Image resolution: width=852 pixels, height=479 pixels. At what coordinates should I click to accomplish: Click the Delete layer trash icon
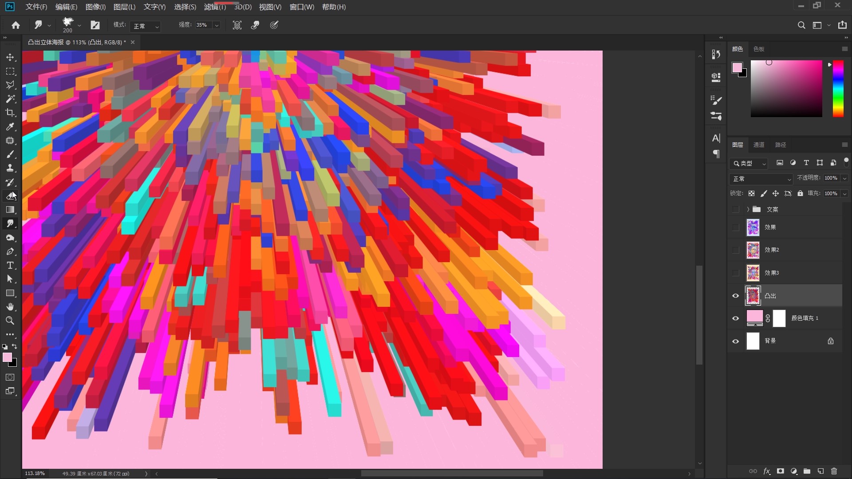click(x=834, y=471)
